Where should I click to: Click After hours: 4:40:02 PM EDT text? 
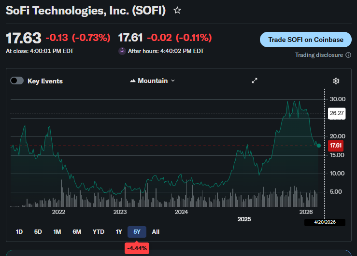(166, 51)
